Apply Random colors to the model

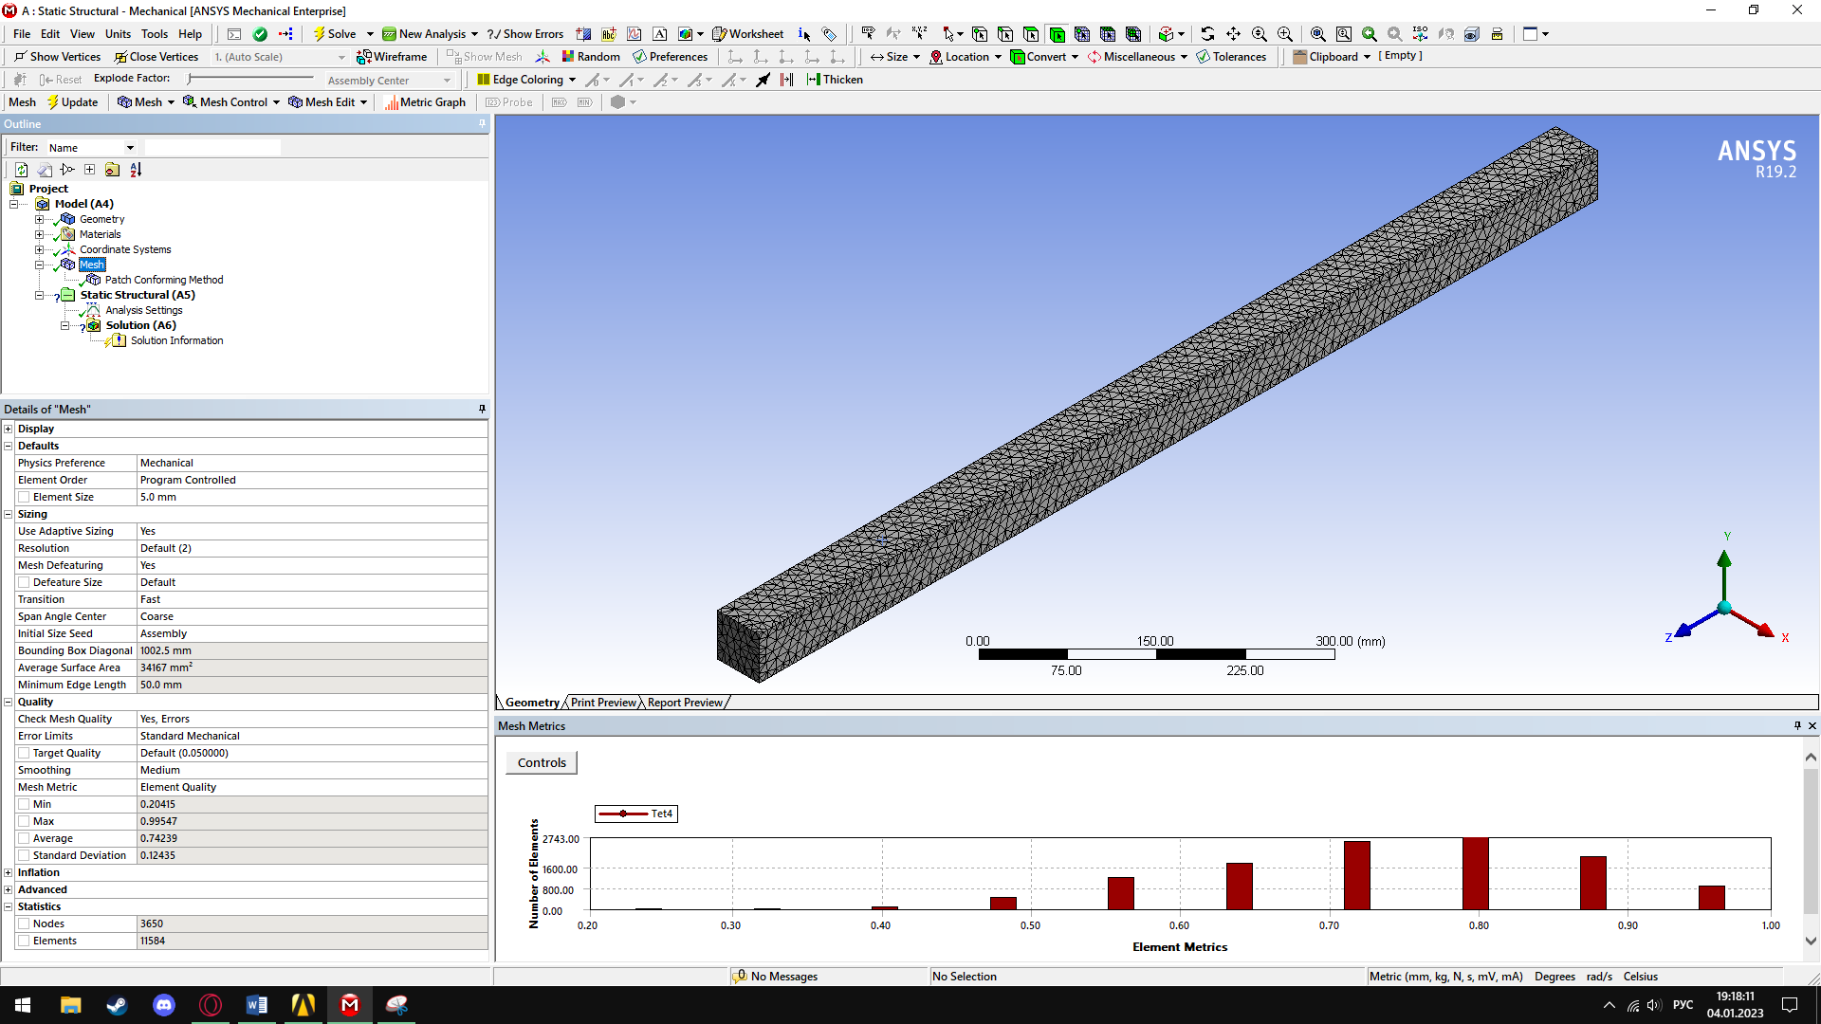click(x=591, y=57)
